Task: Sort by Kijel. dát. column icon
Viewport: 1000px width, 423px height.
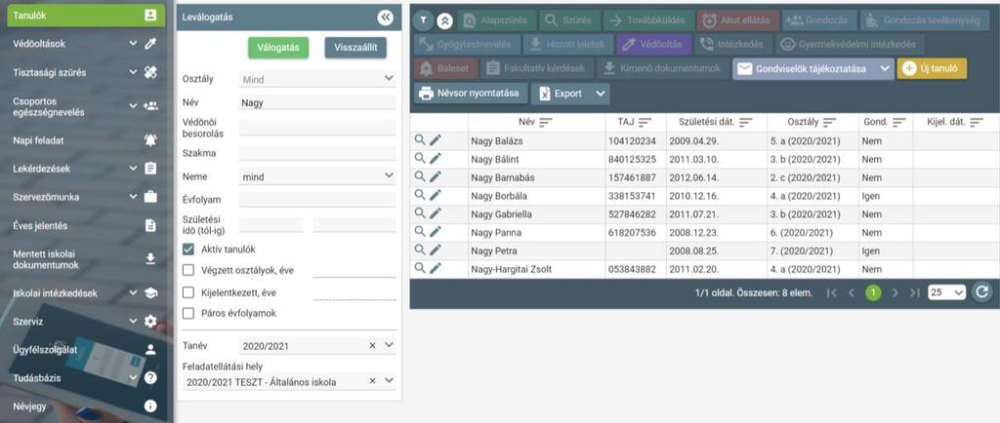Action: coord(976,122)
